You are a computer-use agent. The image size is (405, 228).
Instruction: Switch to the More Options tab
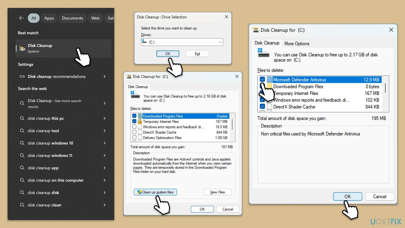[297, 44]
